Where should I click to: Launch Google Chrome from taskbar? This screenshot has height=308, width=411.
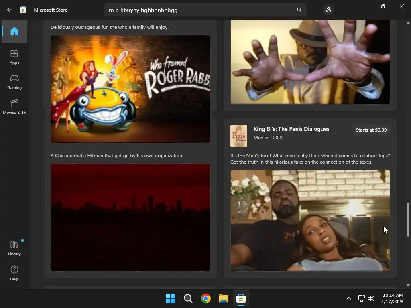click(206, 298)
